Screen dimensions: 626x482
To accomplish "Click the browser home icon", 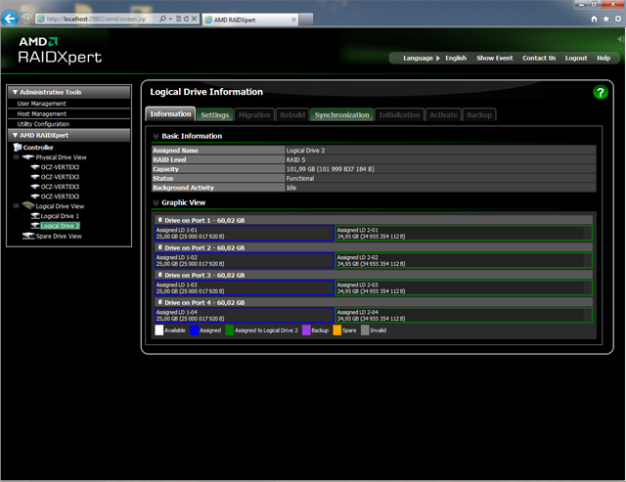I will [x=594, y=19].
